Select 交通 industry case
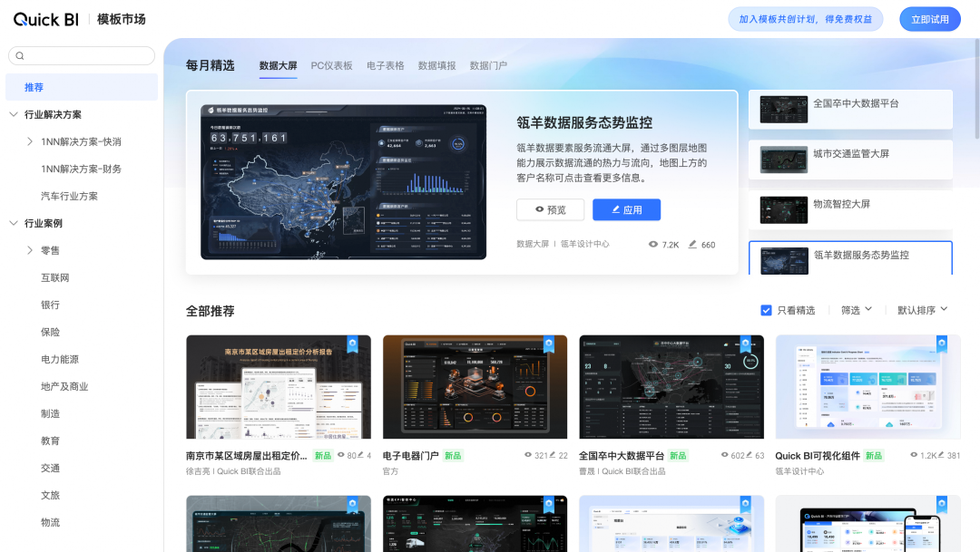The image size is (980, 552). pos(51,468)
